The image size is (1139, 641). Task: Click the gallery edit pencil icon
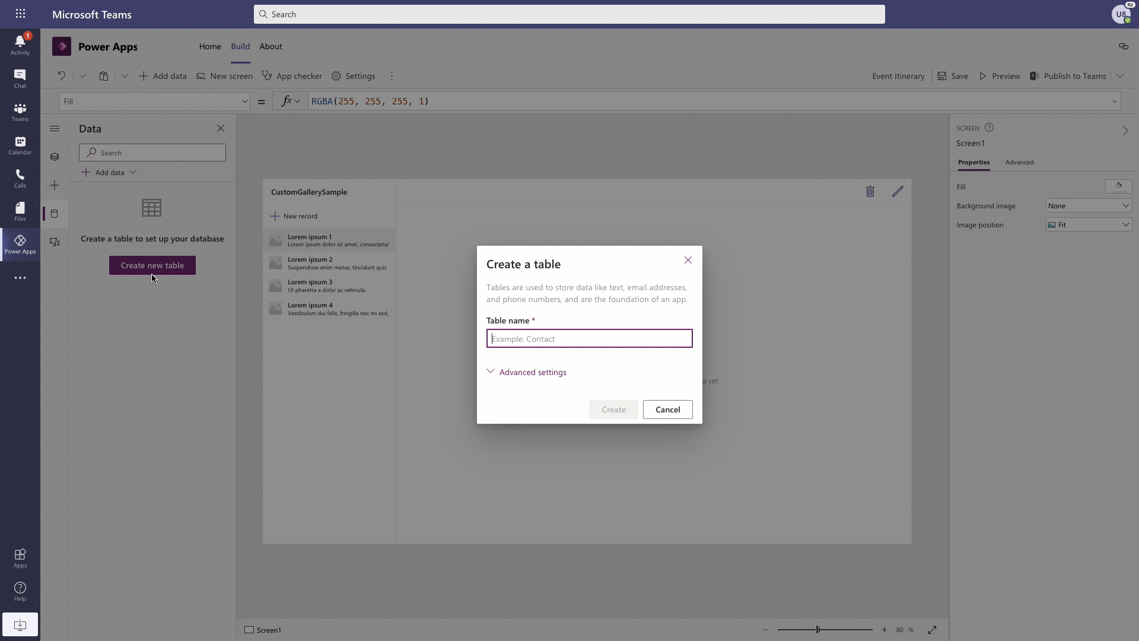[x=898, y=191]
